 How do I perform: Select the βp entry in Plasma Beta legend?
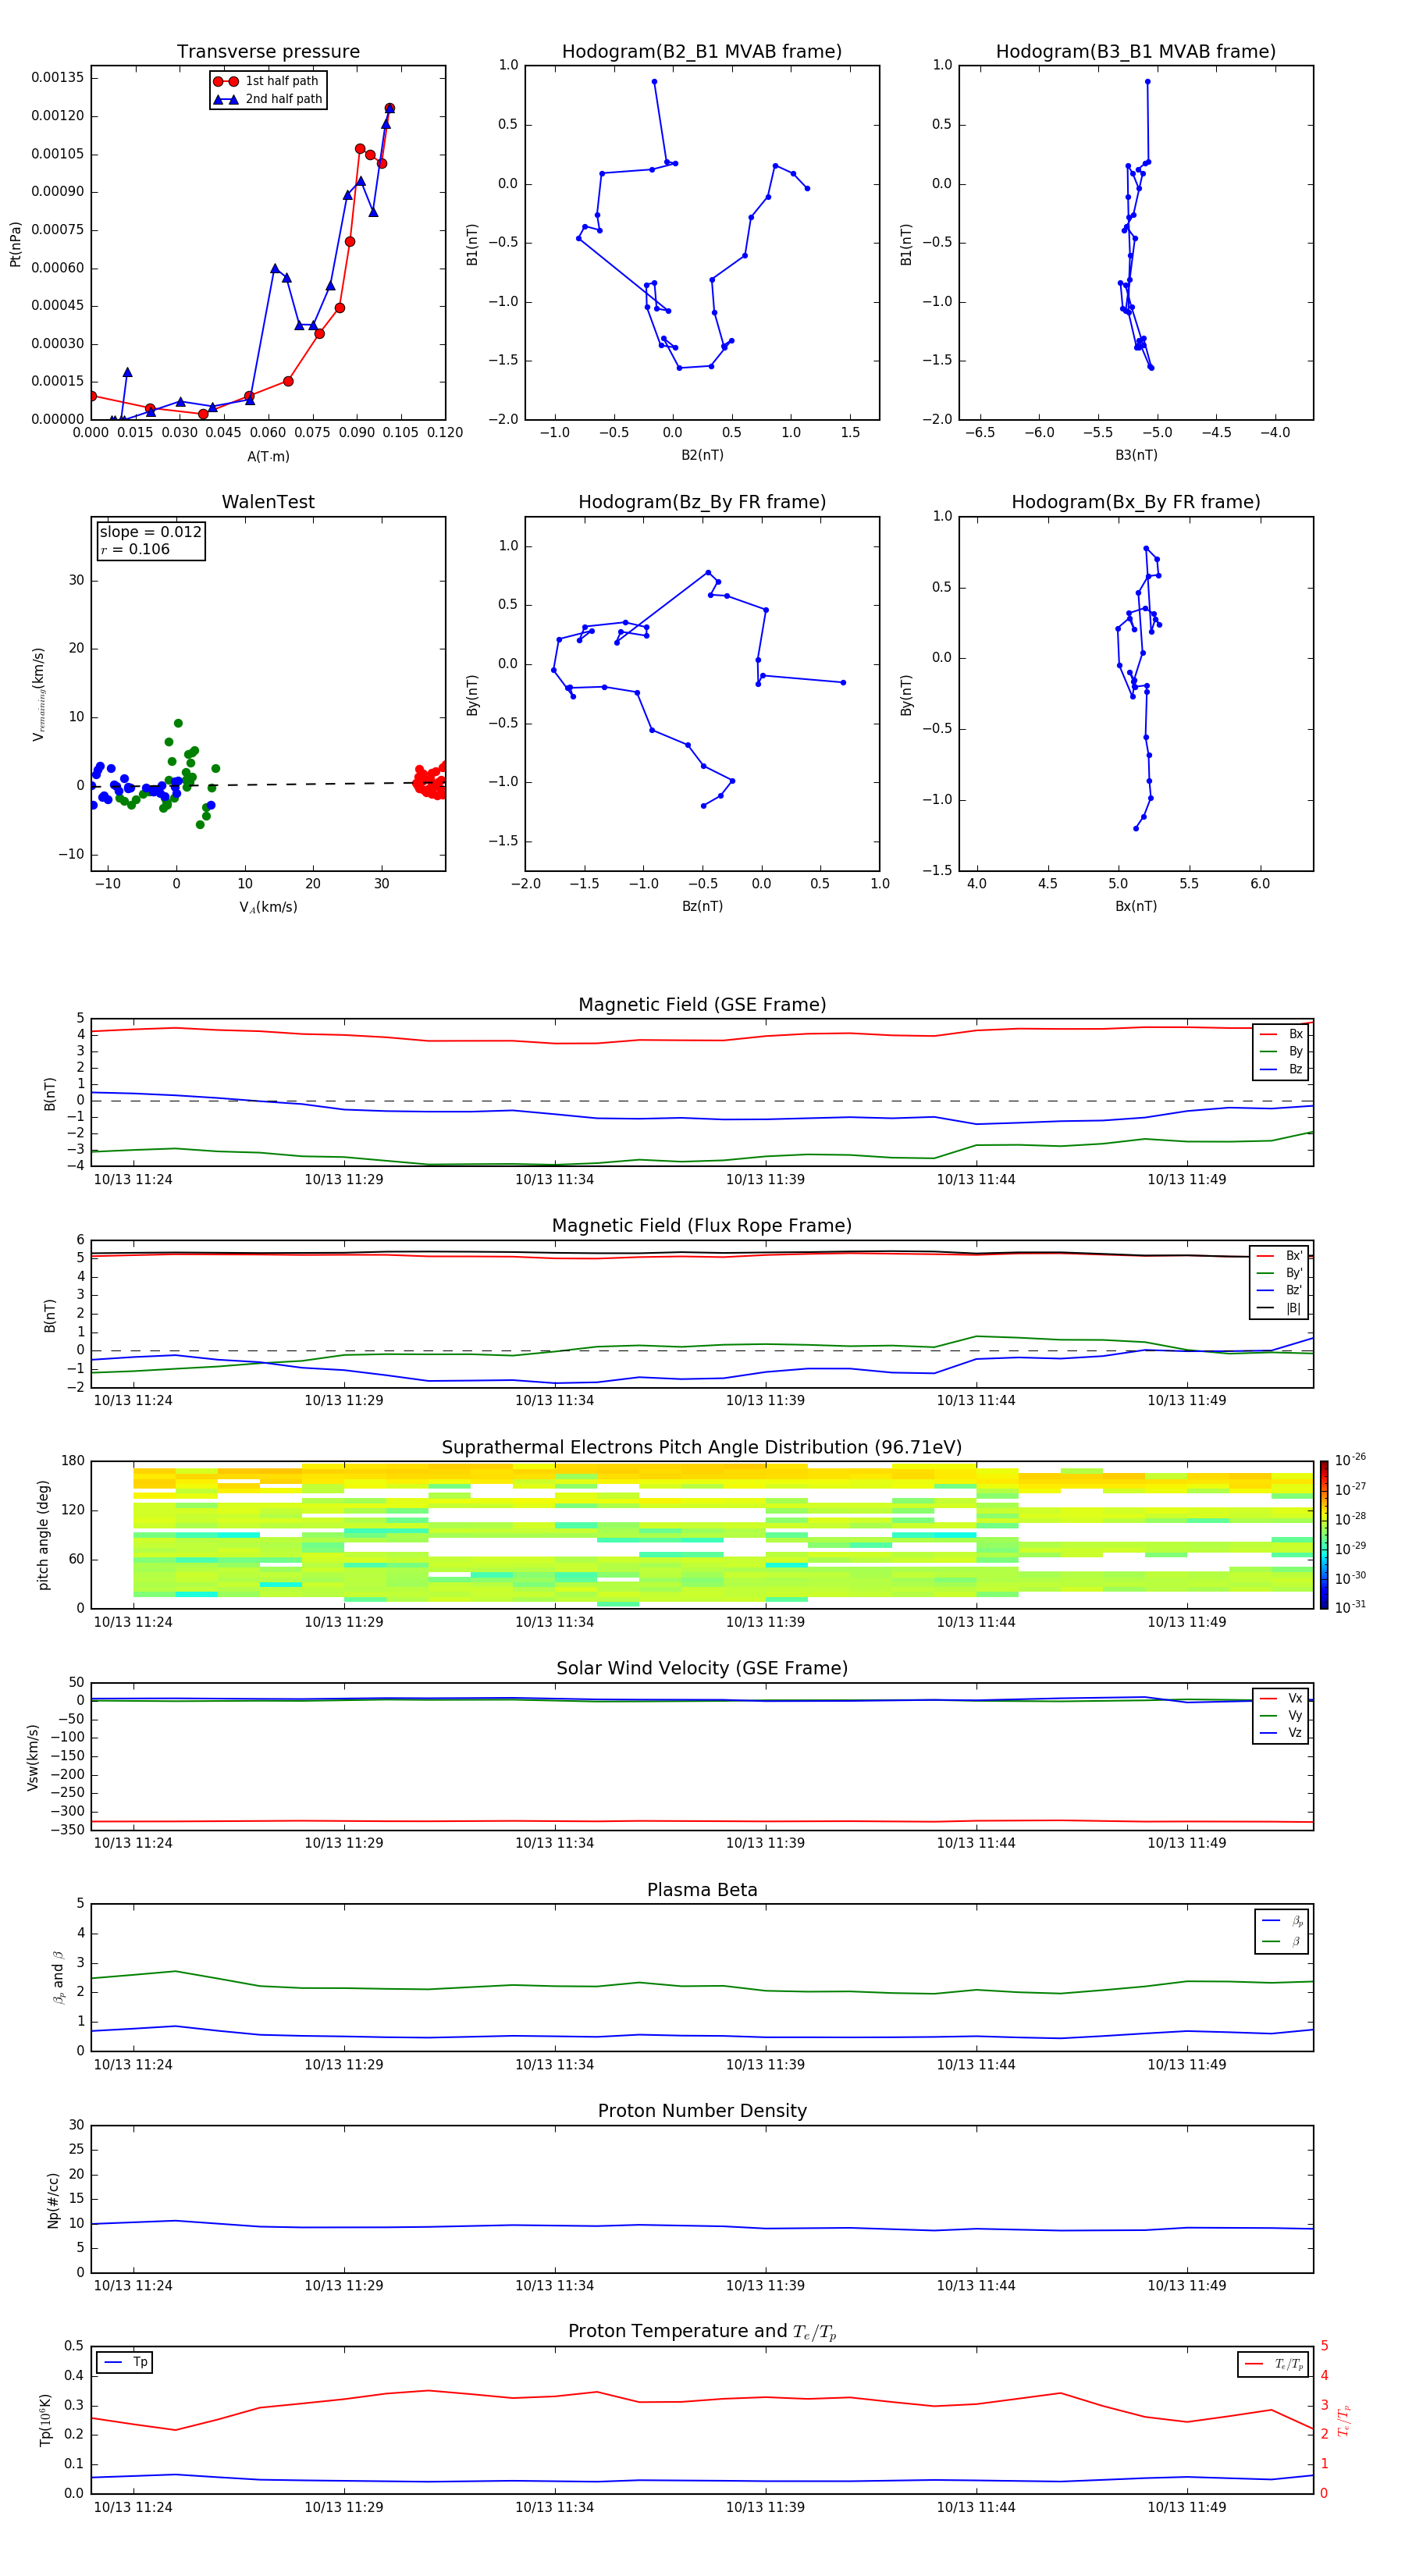[1283, 1921]
